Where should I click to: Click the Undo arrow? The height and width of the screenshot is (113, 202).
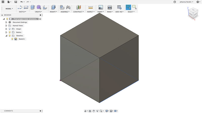pos(21,2)
